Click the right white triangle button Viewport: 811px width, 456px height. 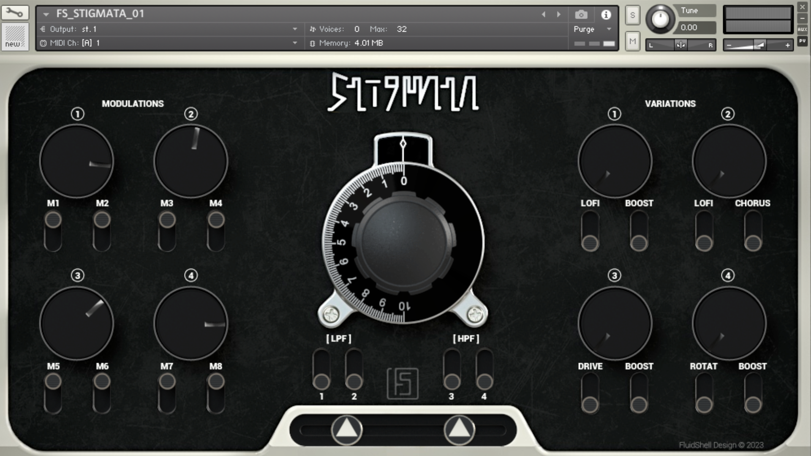pos(459,430)
